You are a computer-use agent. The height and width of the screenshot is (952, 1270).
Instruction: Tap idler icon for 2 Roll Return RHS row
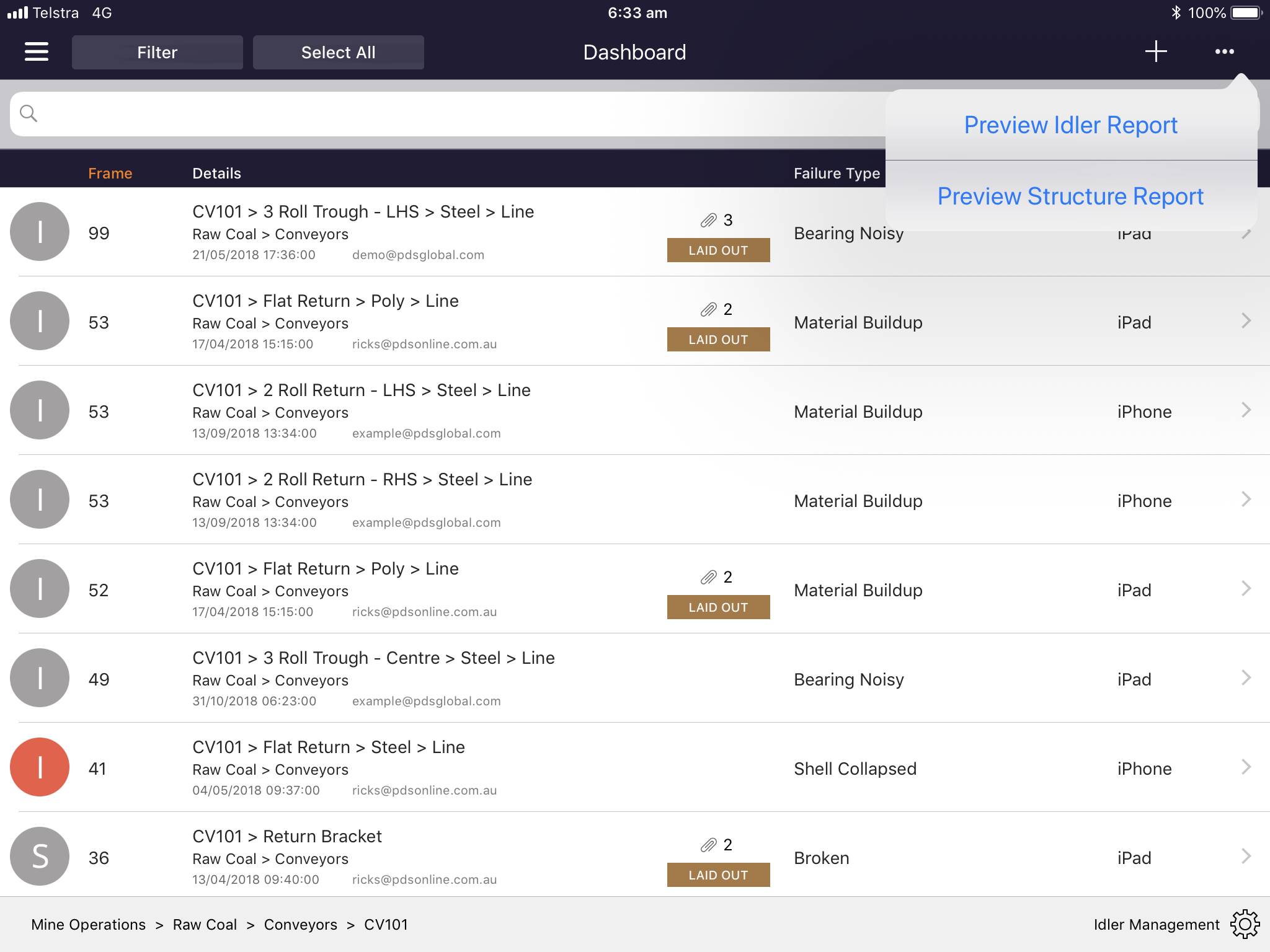(x=40, y=500)
